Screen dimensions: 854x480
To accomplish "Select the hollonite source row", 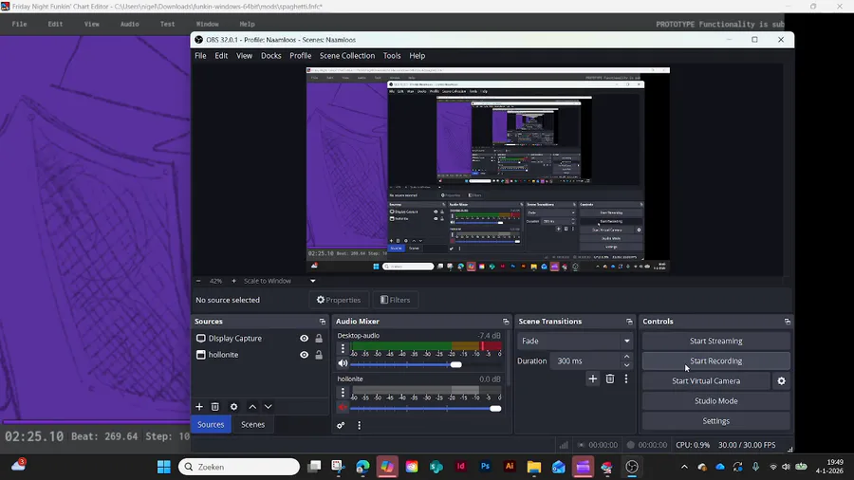I will 259,355.
